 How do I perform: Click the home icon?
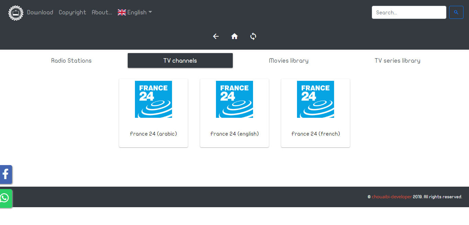pos(235,36)
